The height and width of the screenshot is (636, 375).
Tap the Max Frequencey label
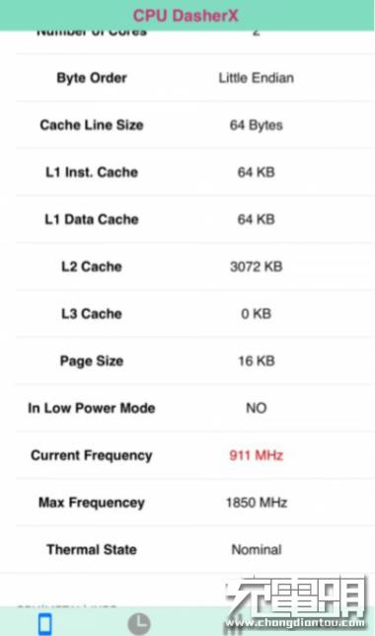coord(92,503)
